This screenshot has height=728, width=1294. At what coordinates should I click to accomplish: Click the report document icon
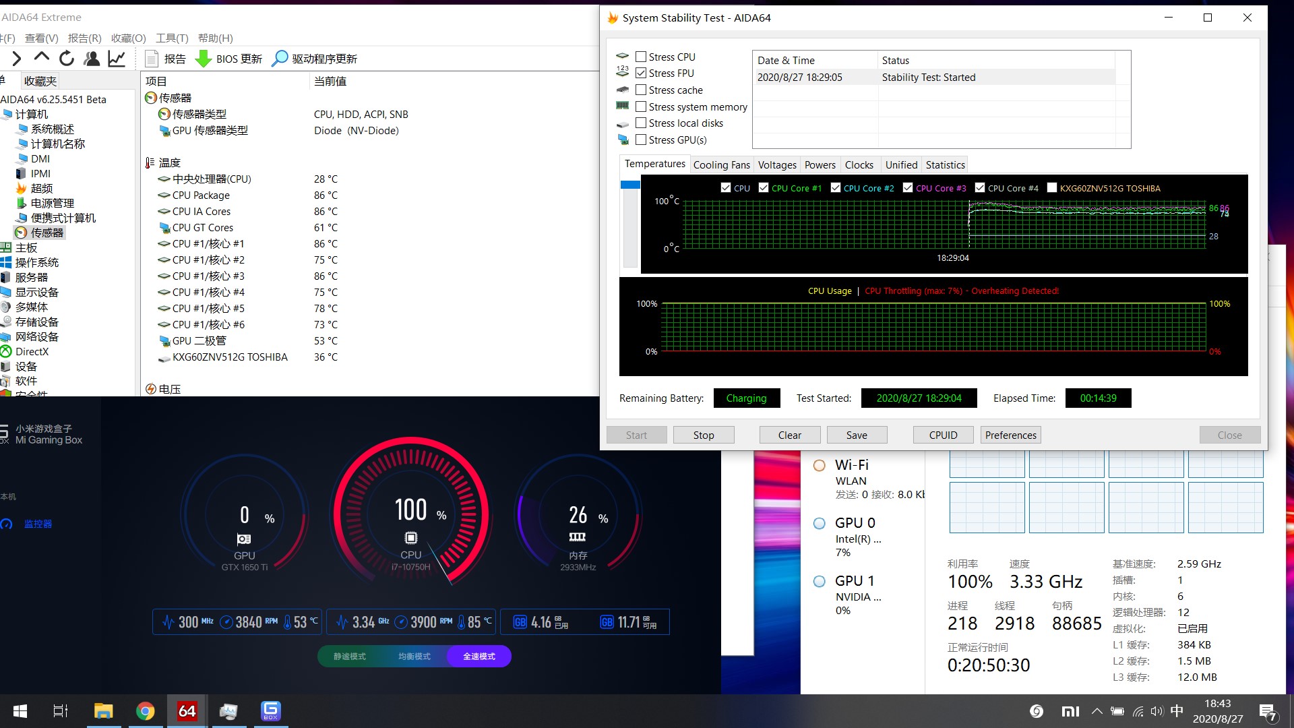152,59
